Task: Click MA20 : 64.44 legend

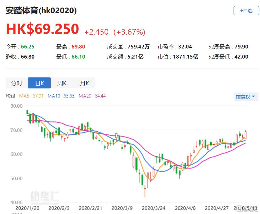Action: pyautogui.click(x=92, y=96)
